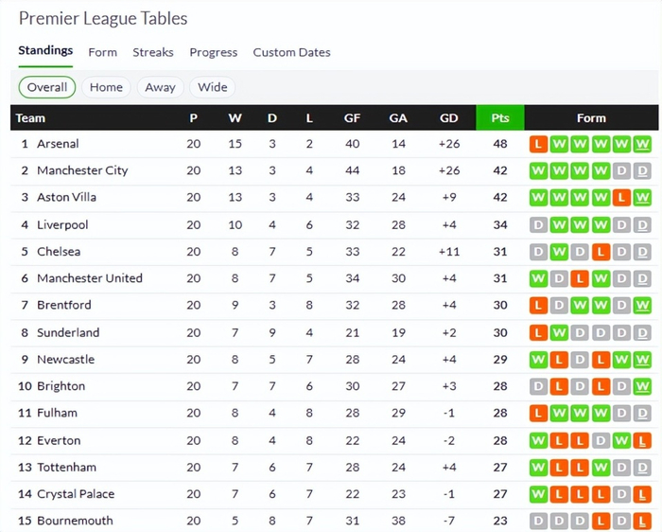Open the Progress tab
Image resolution: width=662 pixels, height=532 pixels.
click(213, 52)
